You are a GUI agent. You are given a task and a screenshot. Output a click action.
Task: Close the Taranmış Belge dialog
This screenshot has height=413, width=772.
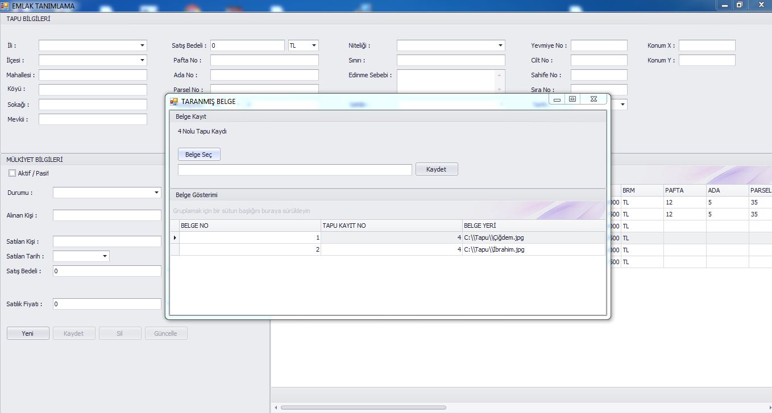click(593, 99)
